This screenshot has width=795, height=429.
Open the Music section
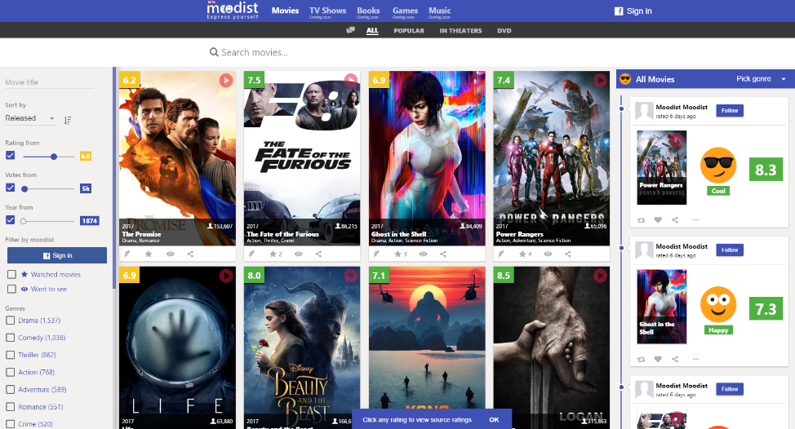pos(439,12)
